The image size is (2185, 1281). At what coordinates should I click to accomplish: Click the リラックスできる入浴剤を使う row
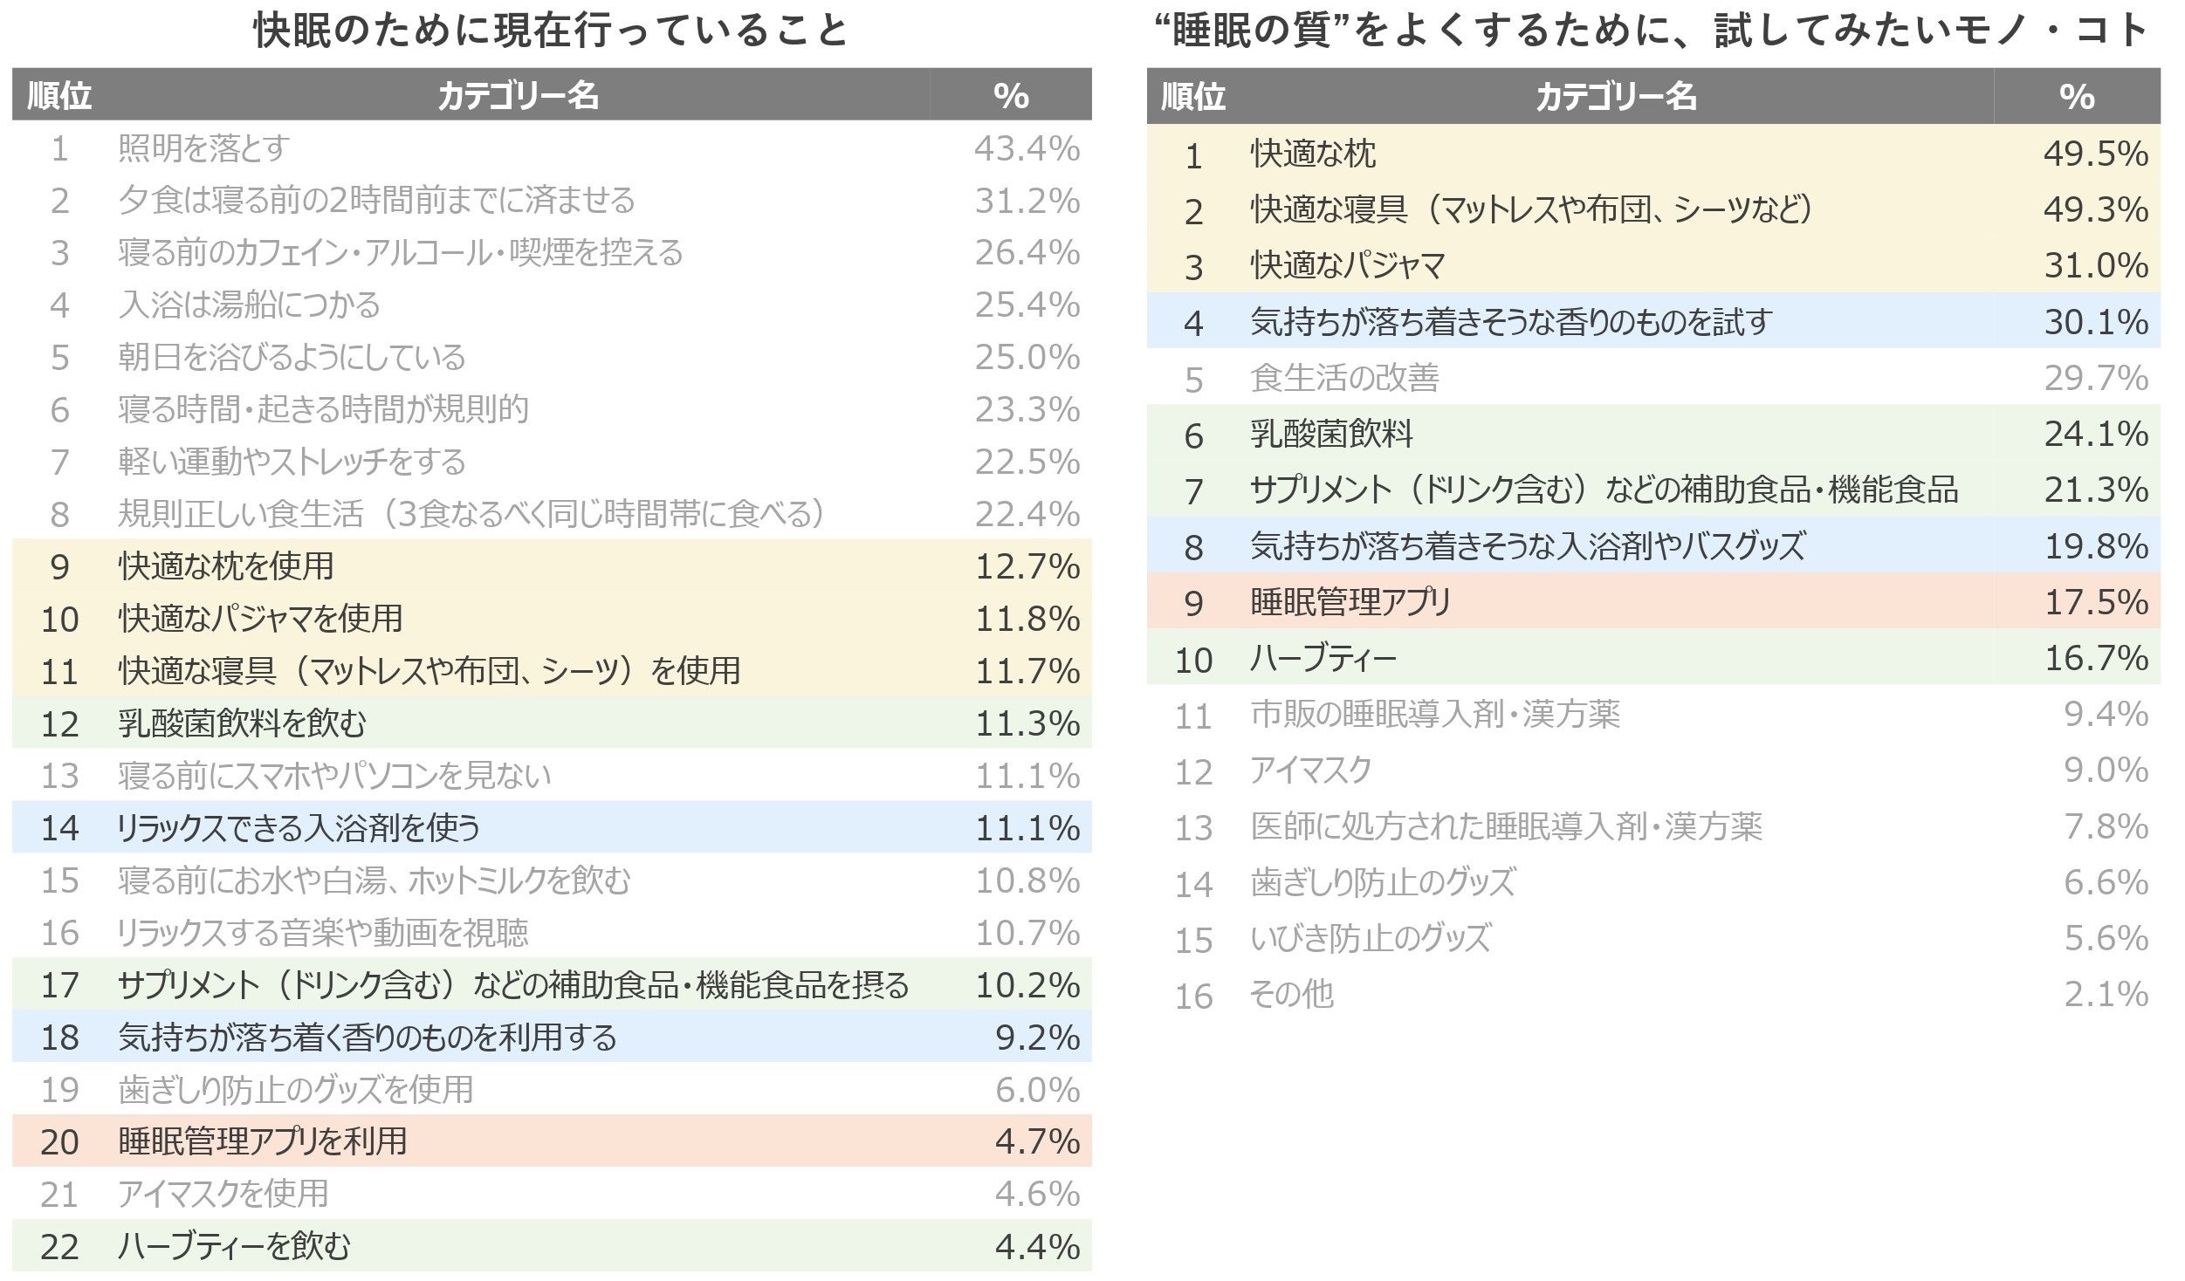(552, 827)
